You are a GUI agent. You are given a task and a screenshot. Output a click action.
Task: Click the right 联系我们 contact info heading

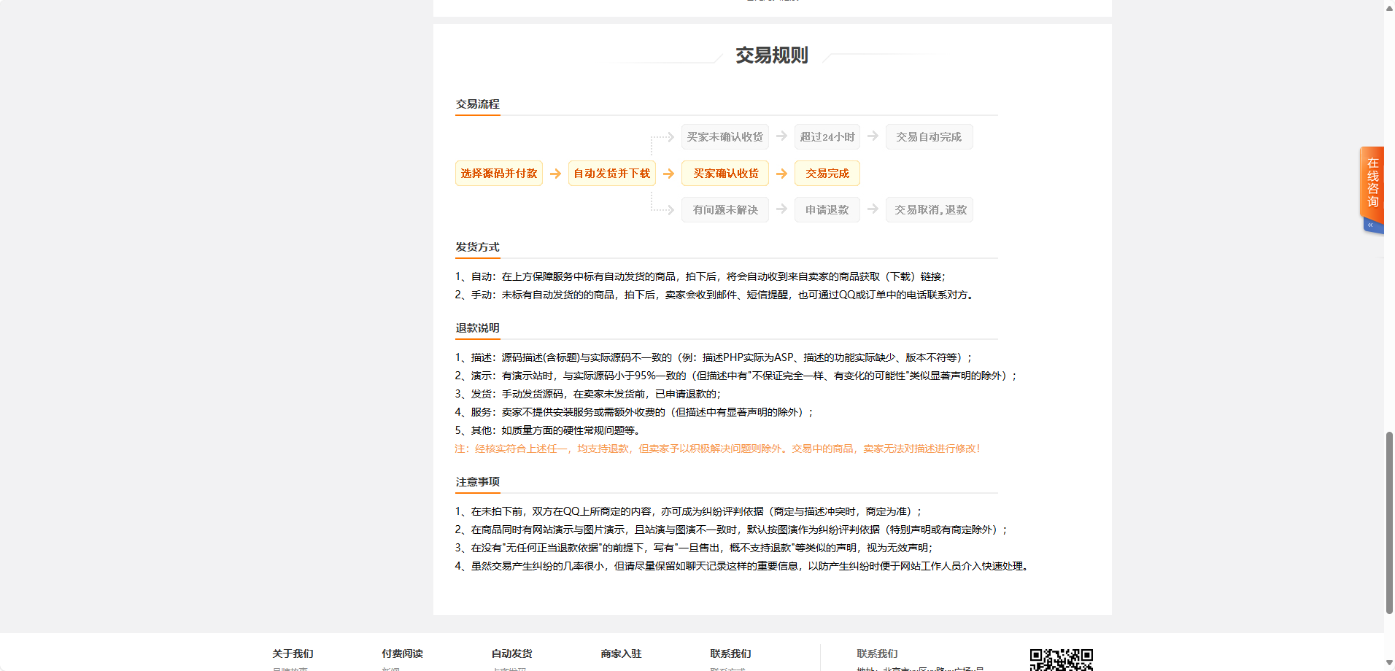pos(878,654)
